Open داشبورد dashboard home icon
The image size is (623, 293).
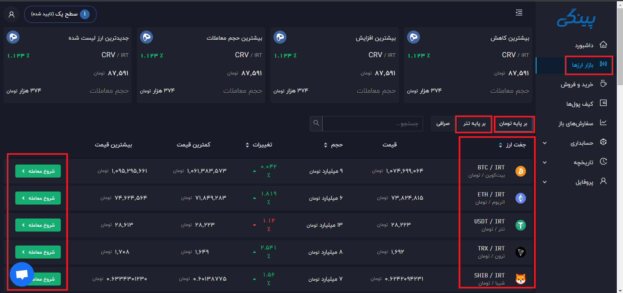(603, 45)
